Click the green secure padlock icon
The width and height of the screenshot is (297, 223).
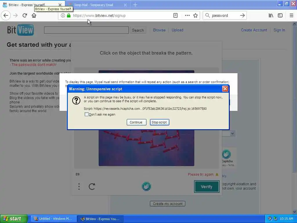[68, 16]
